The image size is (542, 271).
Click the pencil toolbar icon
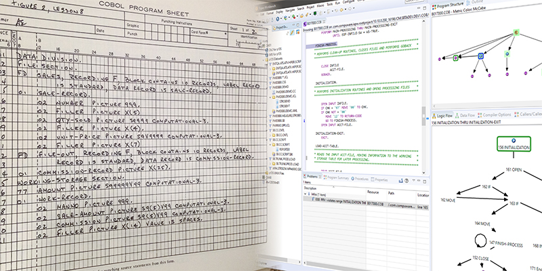click(307, 14)
